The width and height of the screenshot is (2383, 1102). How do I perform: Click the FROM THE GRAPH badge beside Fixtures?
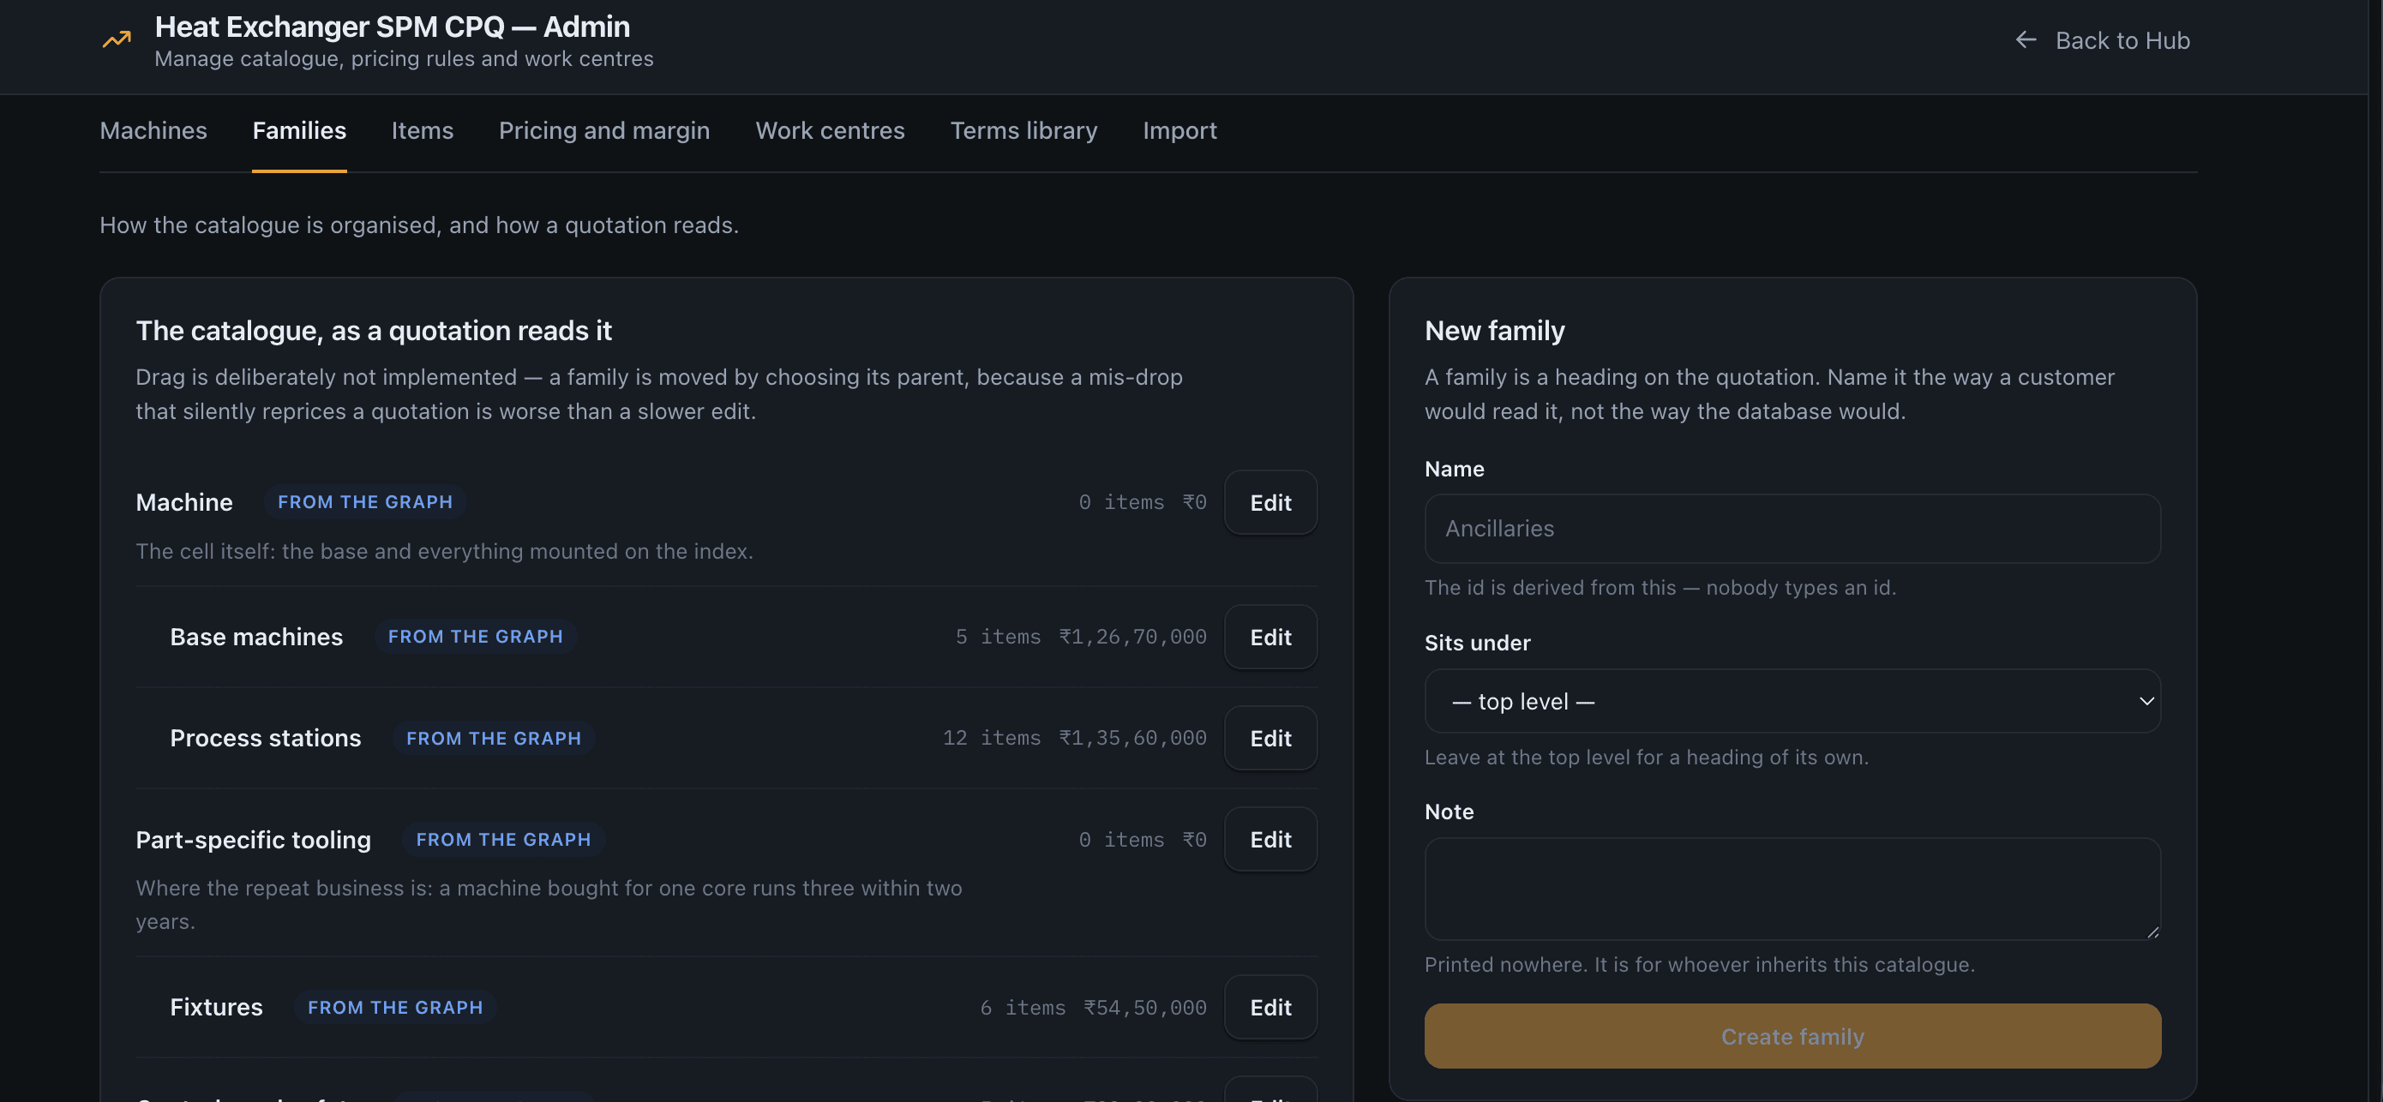pos(395,1008)
